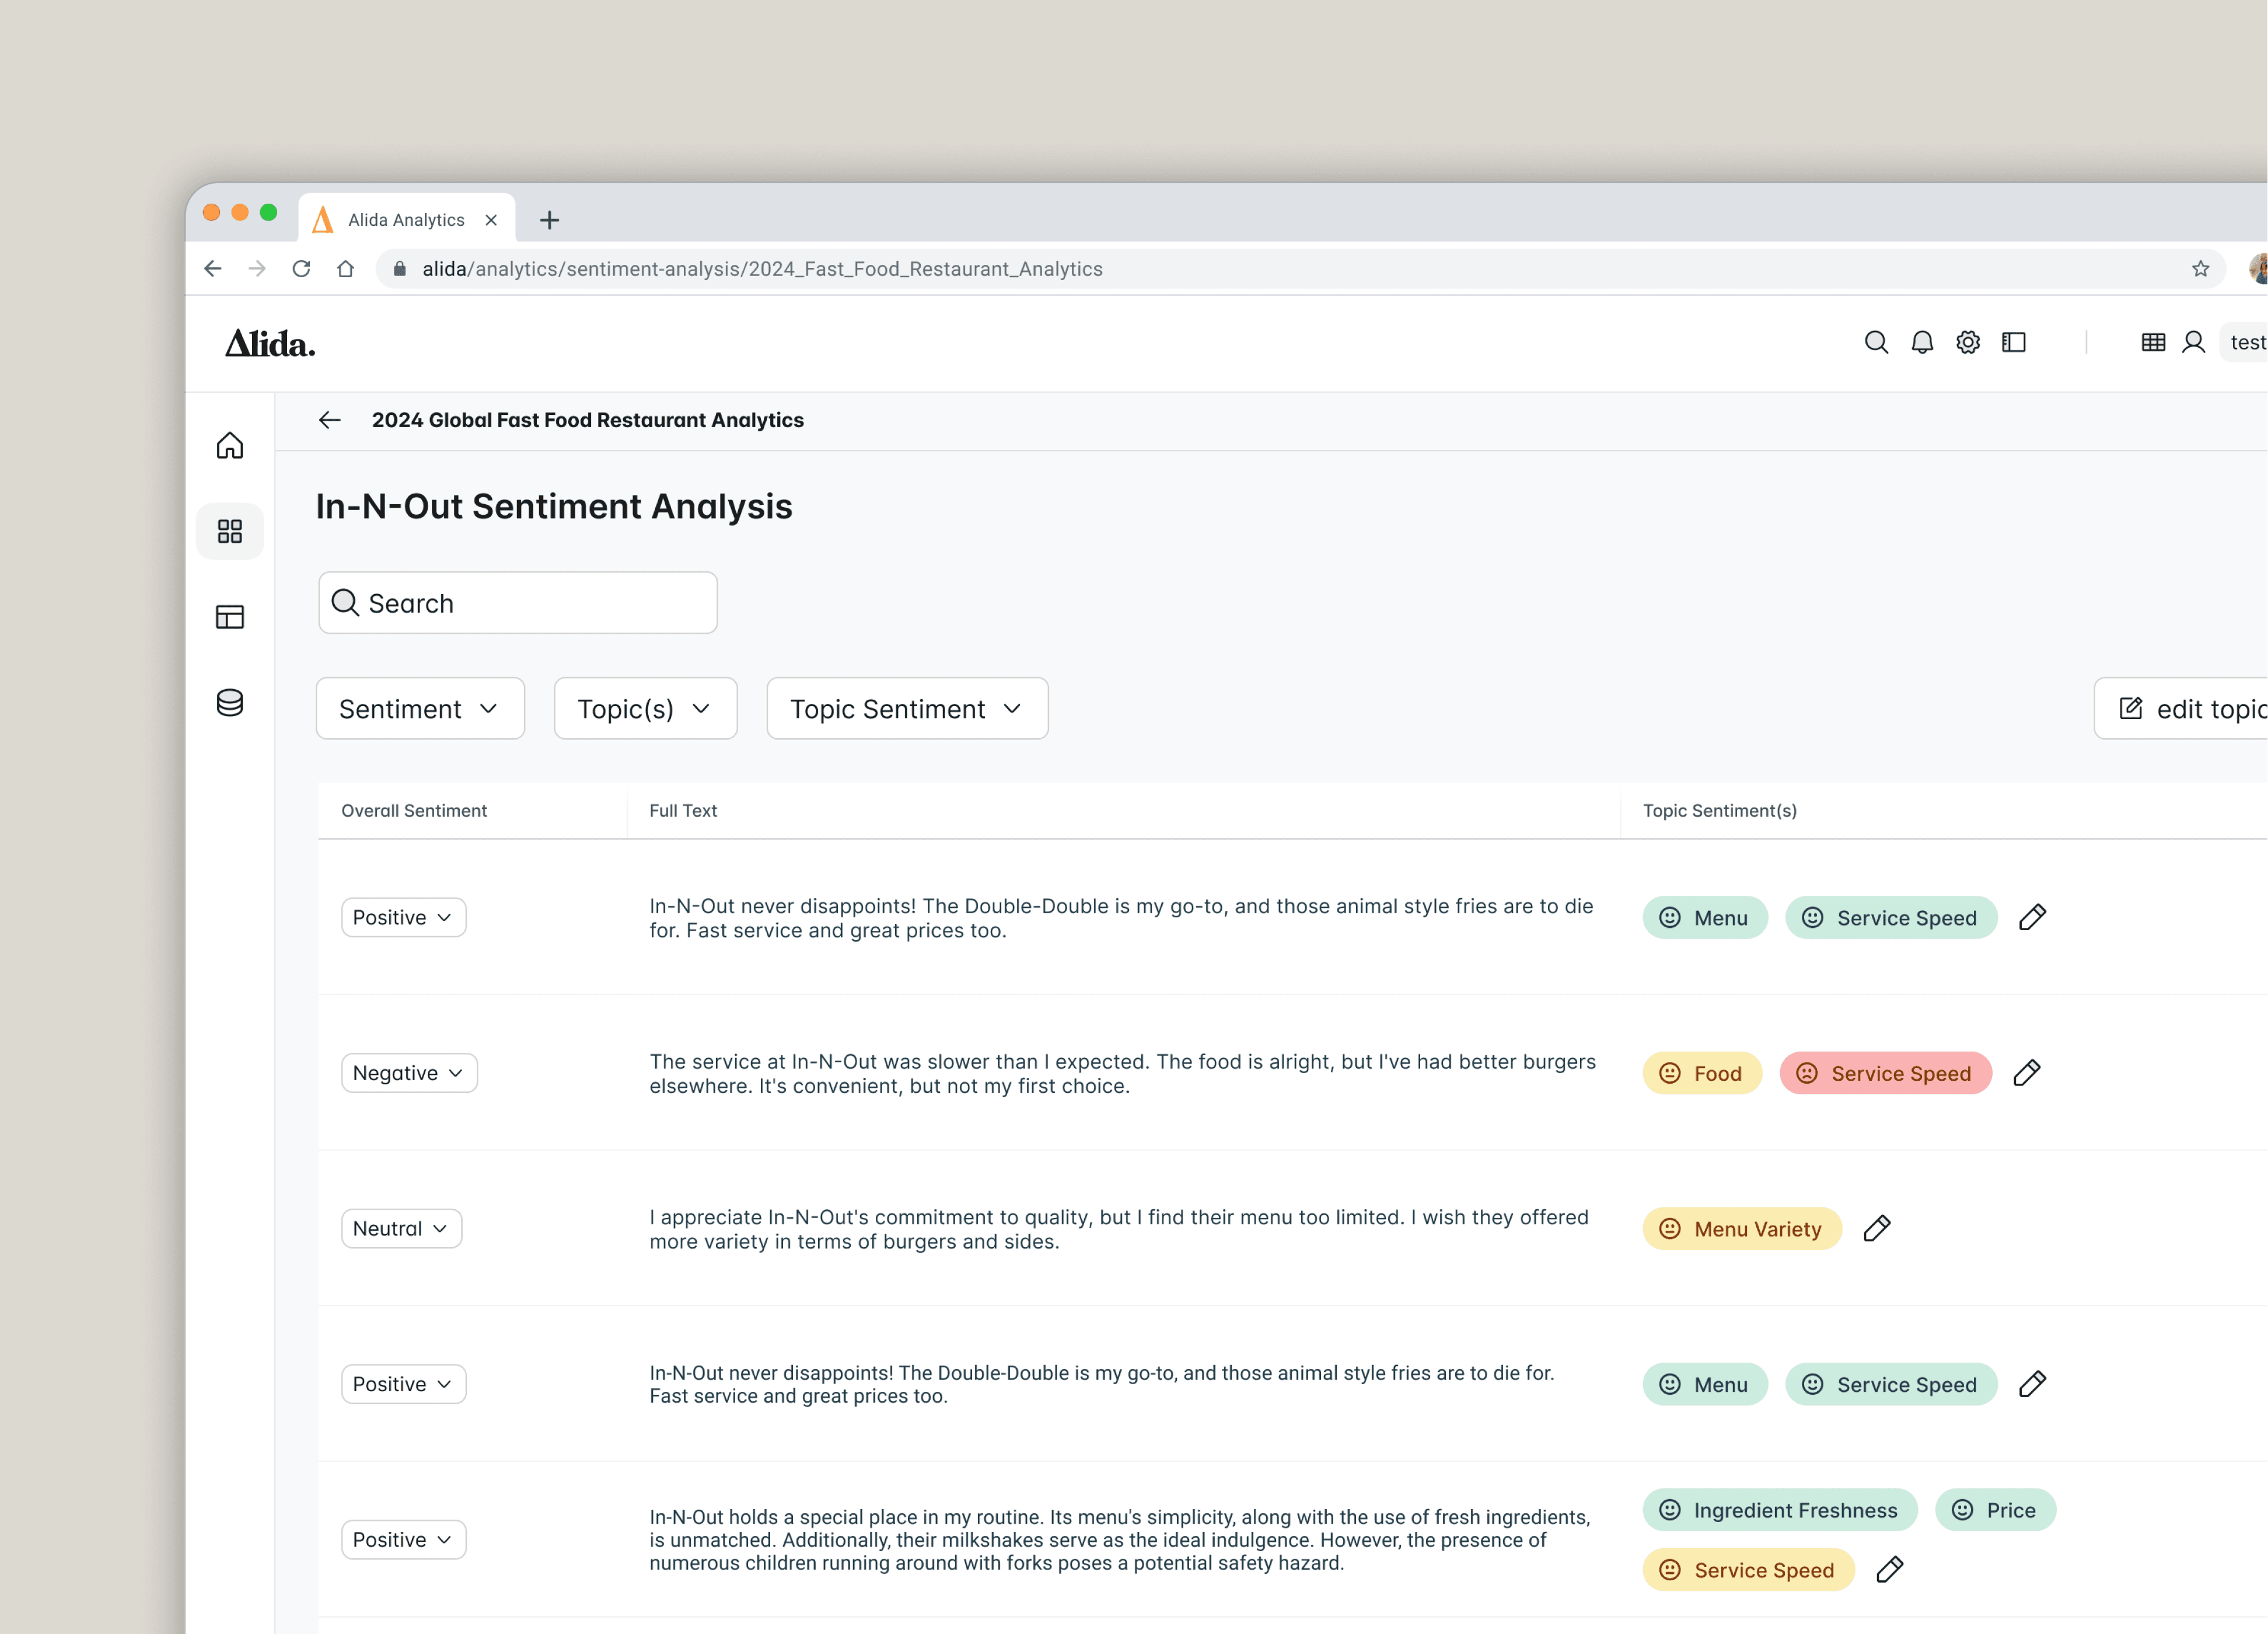Open the table layout sidebar icon
The width and height of the screenshot is (2268, 1634).
tap(230, 617)
